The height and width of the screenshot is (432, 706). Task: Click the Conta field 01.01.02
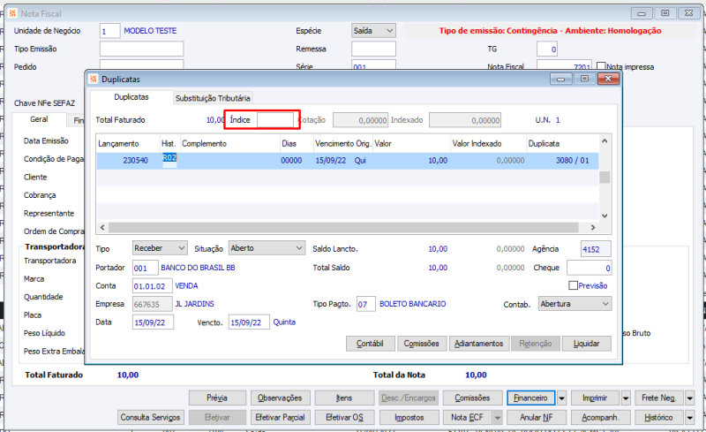[x=152, y=286]
